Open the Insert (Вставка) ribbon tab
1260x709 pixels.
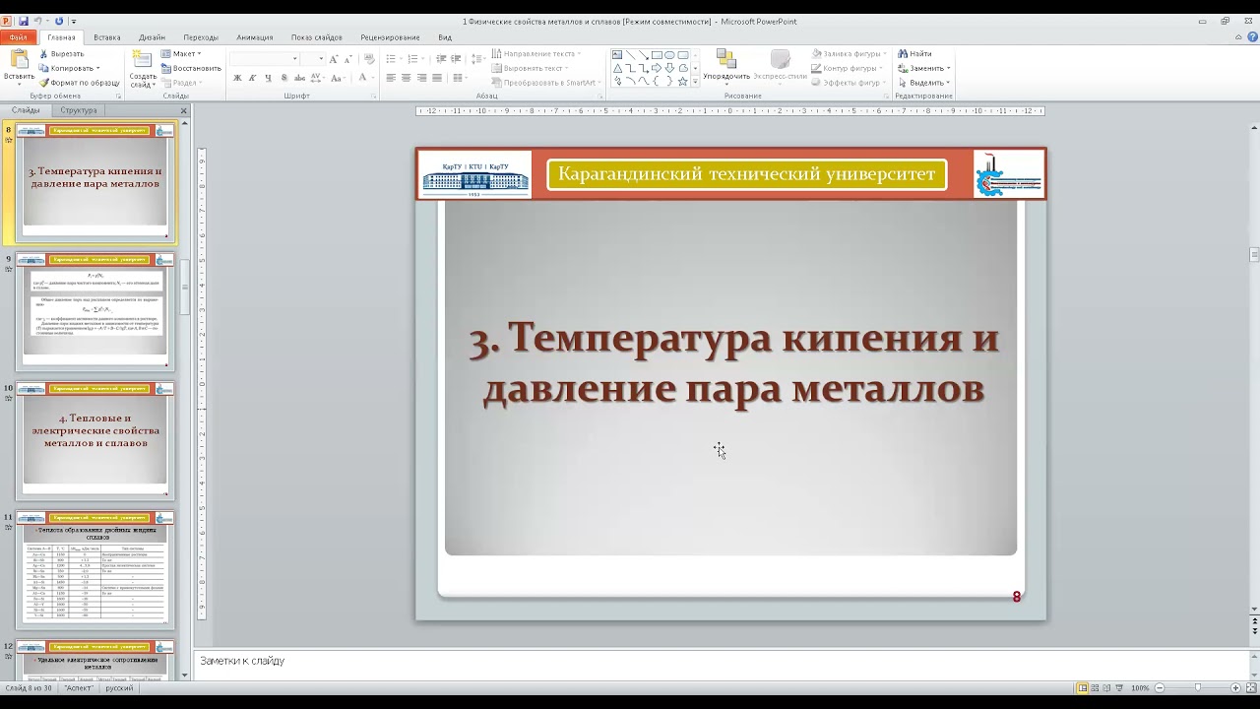[x=107, y=37]
